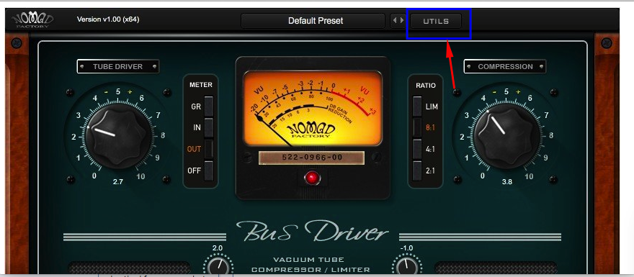The width and height of the screenshot is (634, 277).
Task: Open the Default Preset selector
Action: coord(313,21)
